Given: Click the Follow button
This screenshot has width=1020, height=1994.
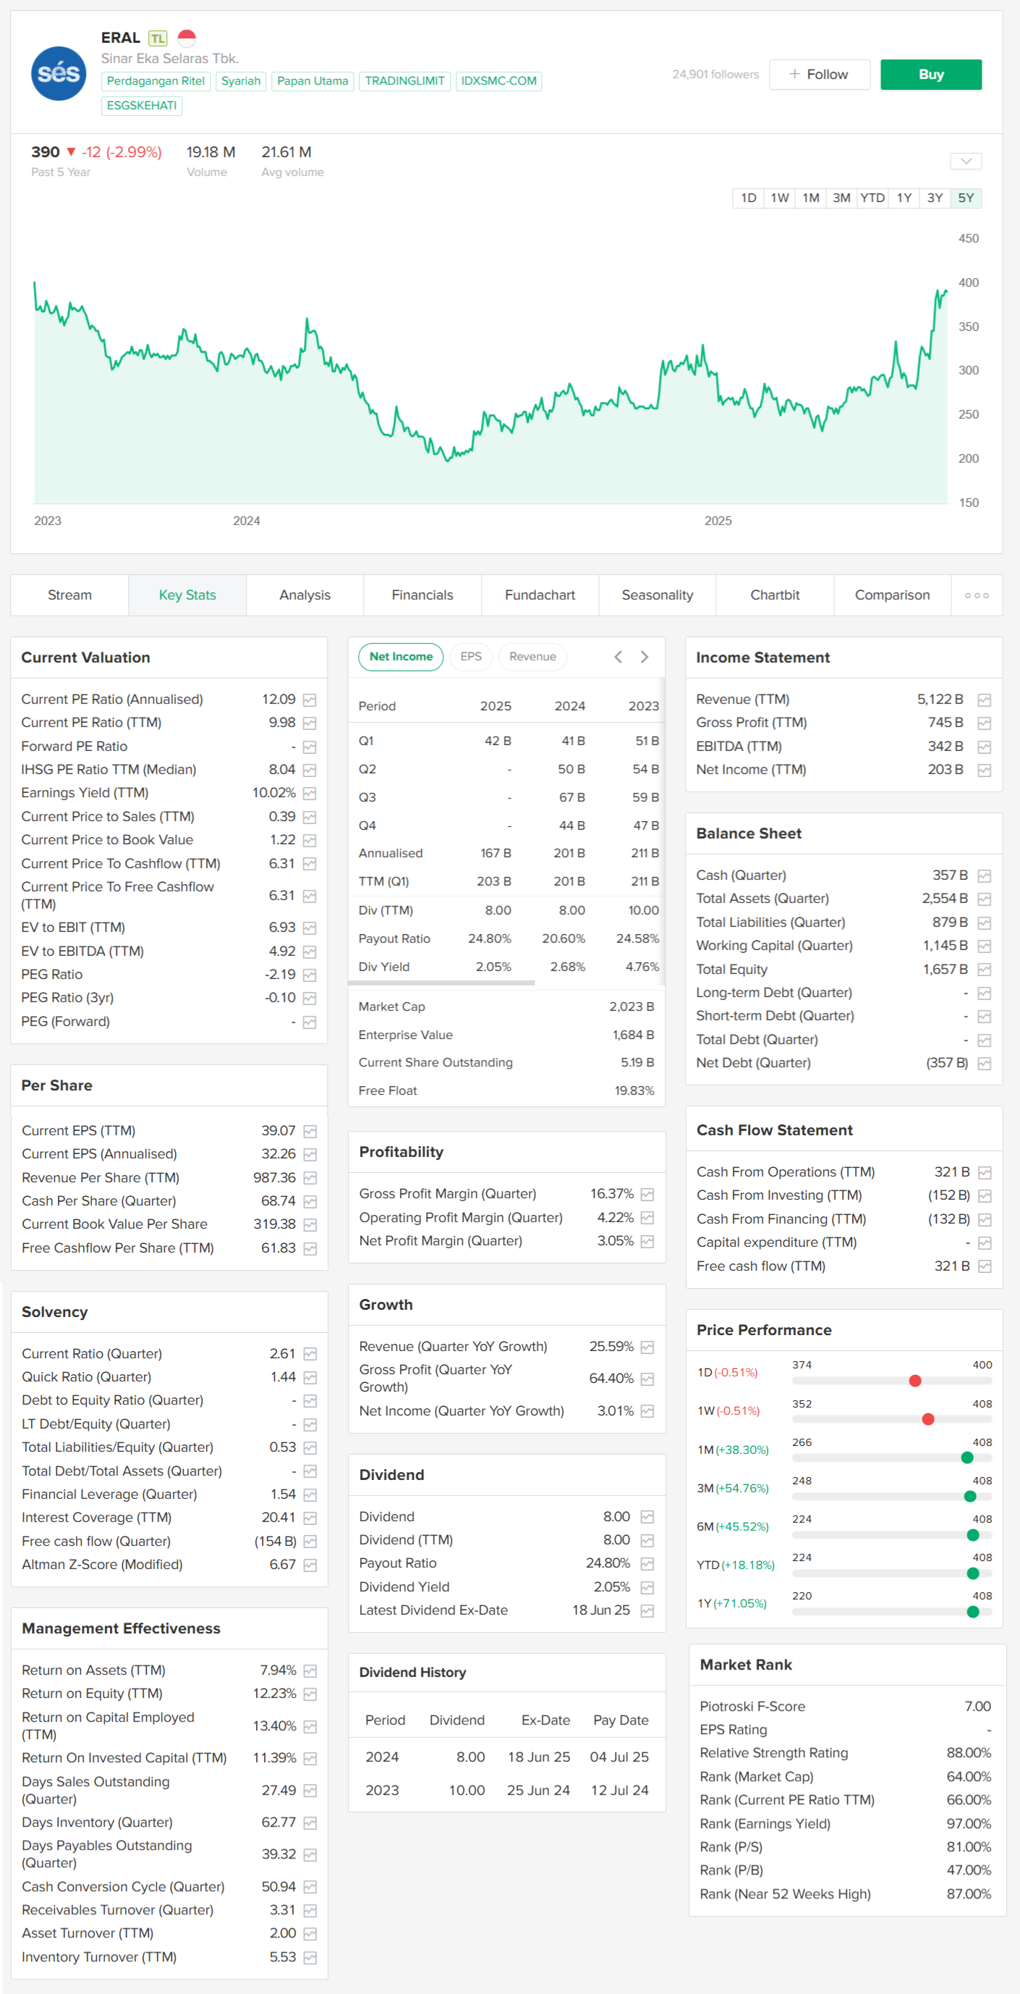Looking at the screenshot, I should tap(820, 75).
